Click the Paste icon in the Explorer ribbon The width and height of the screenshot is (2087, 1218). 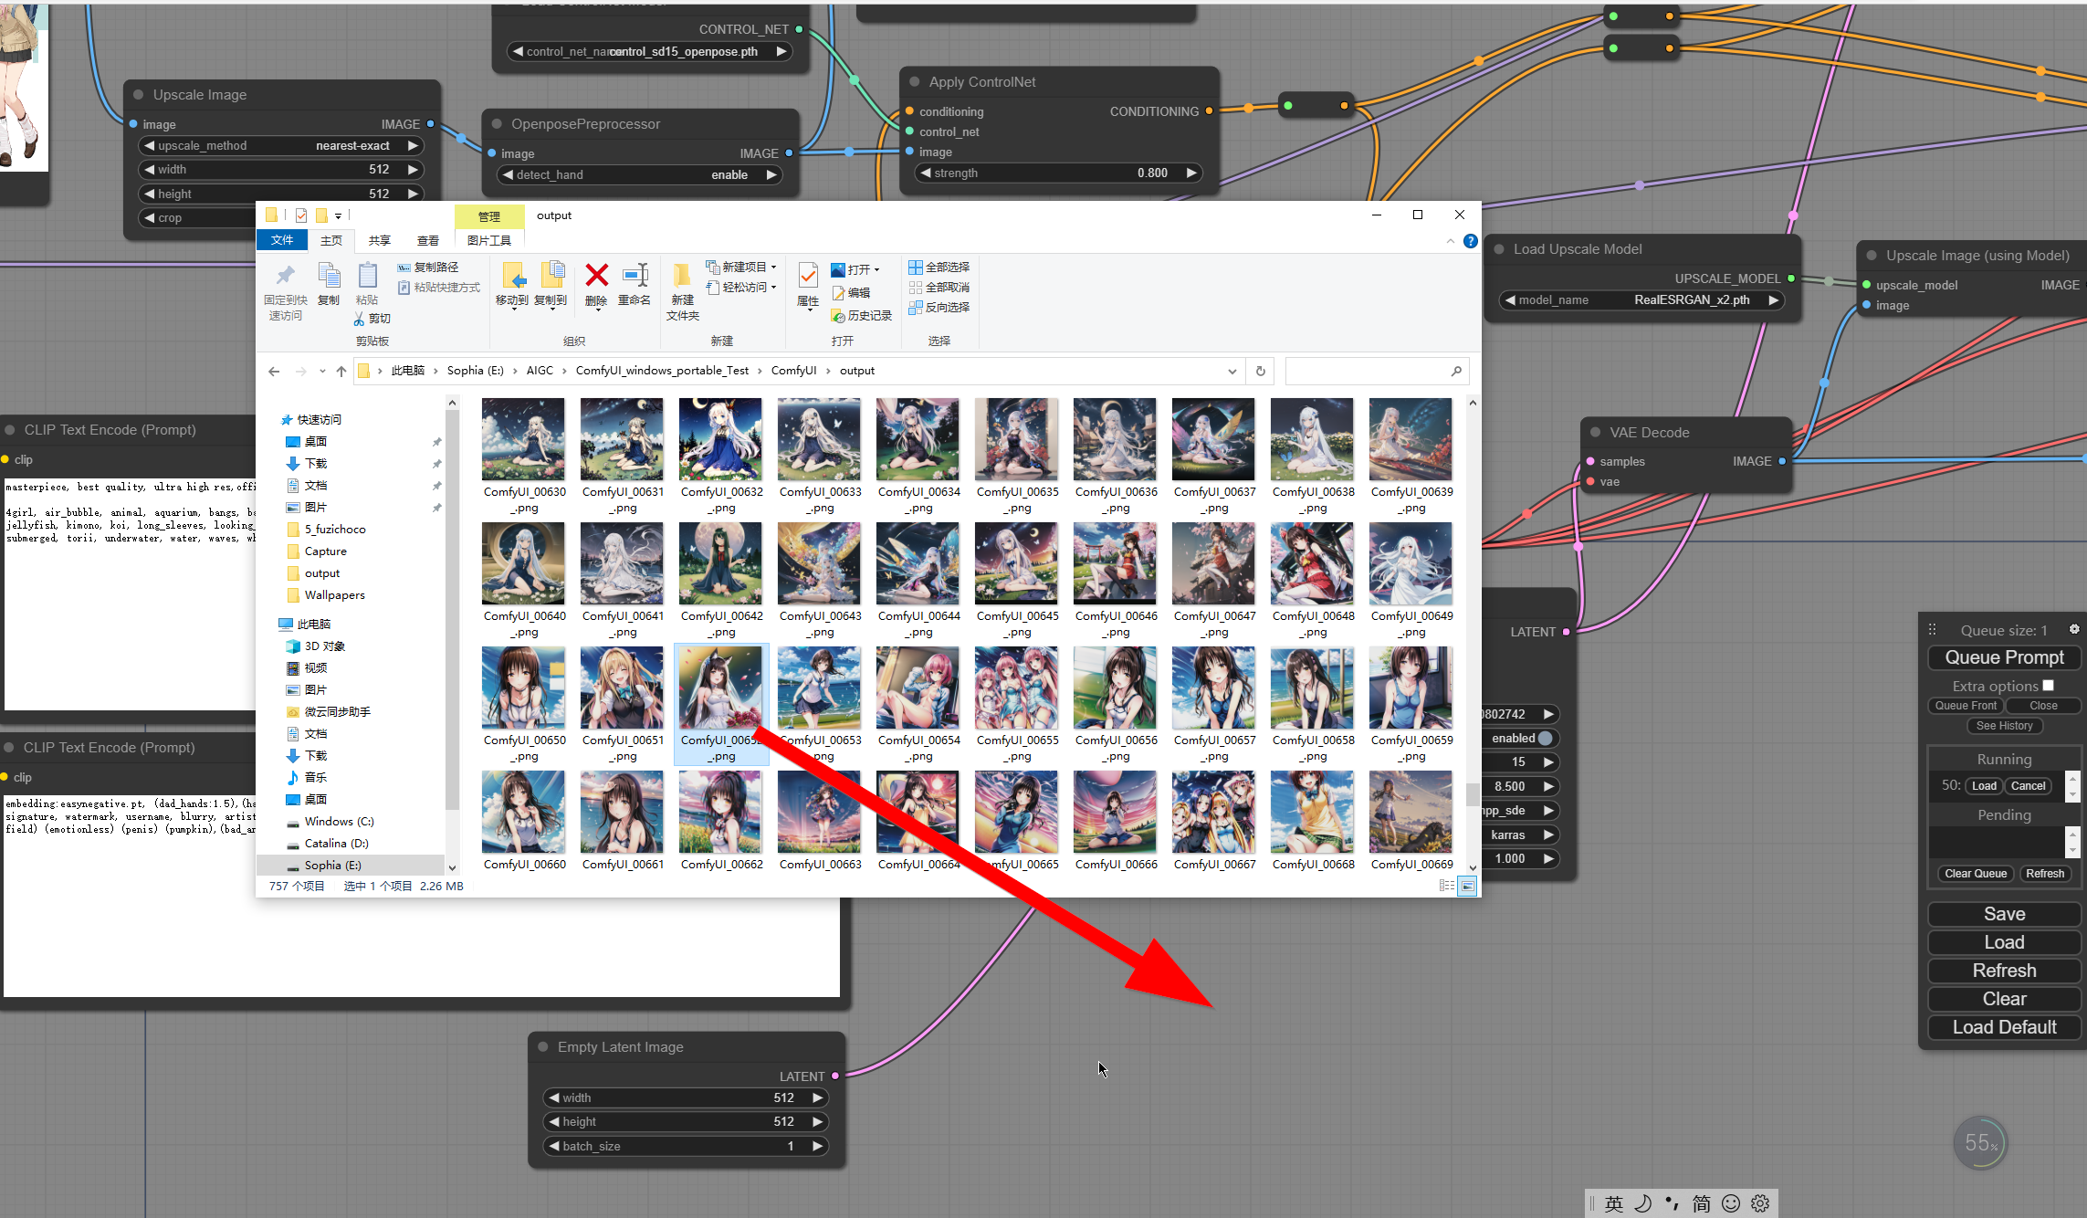367,276
